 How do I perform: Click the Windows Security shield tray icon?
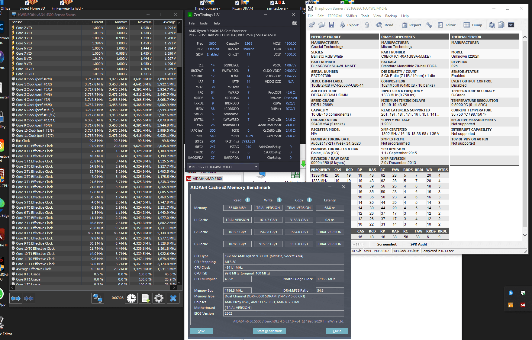523,293
